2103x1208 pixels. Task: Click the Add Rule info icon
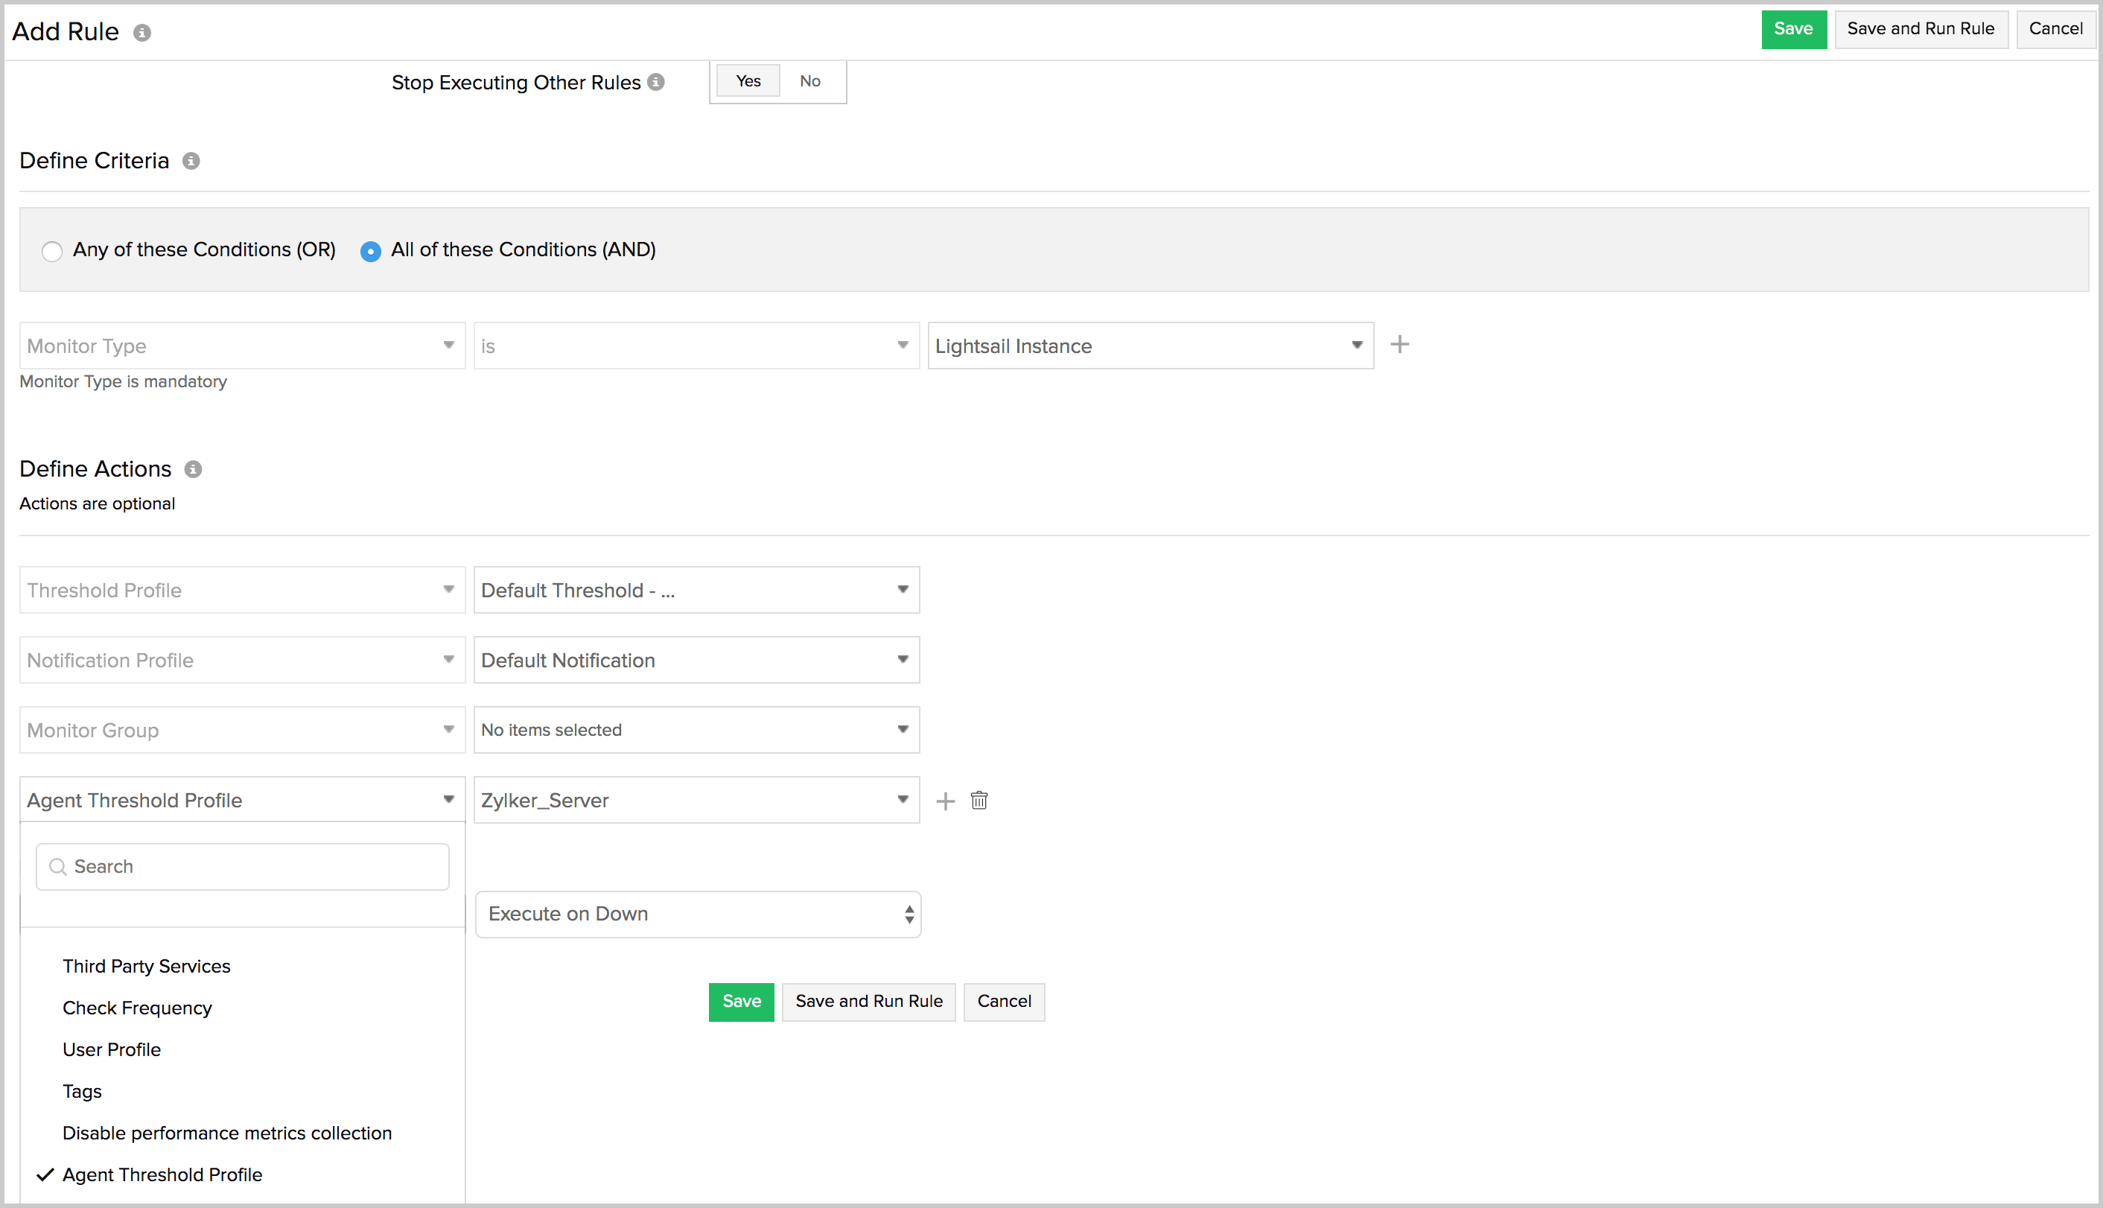(x=141, y=32)
